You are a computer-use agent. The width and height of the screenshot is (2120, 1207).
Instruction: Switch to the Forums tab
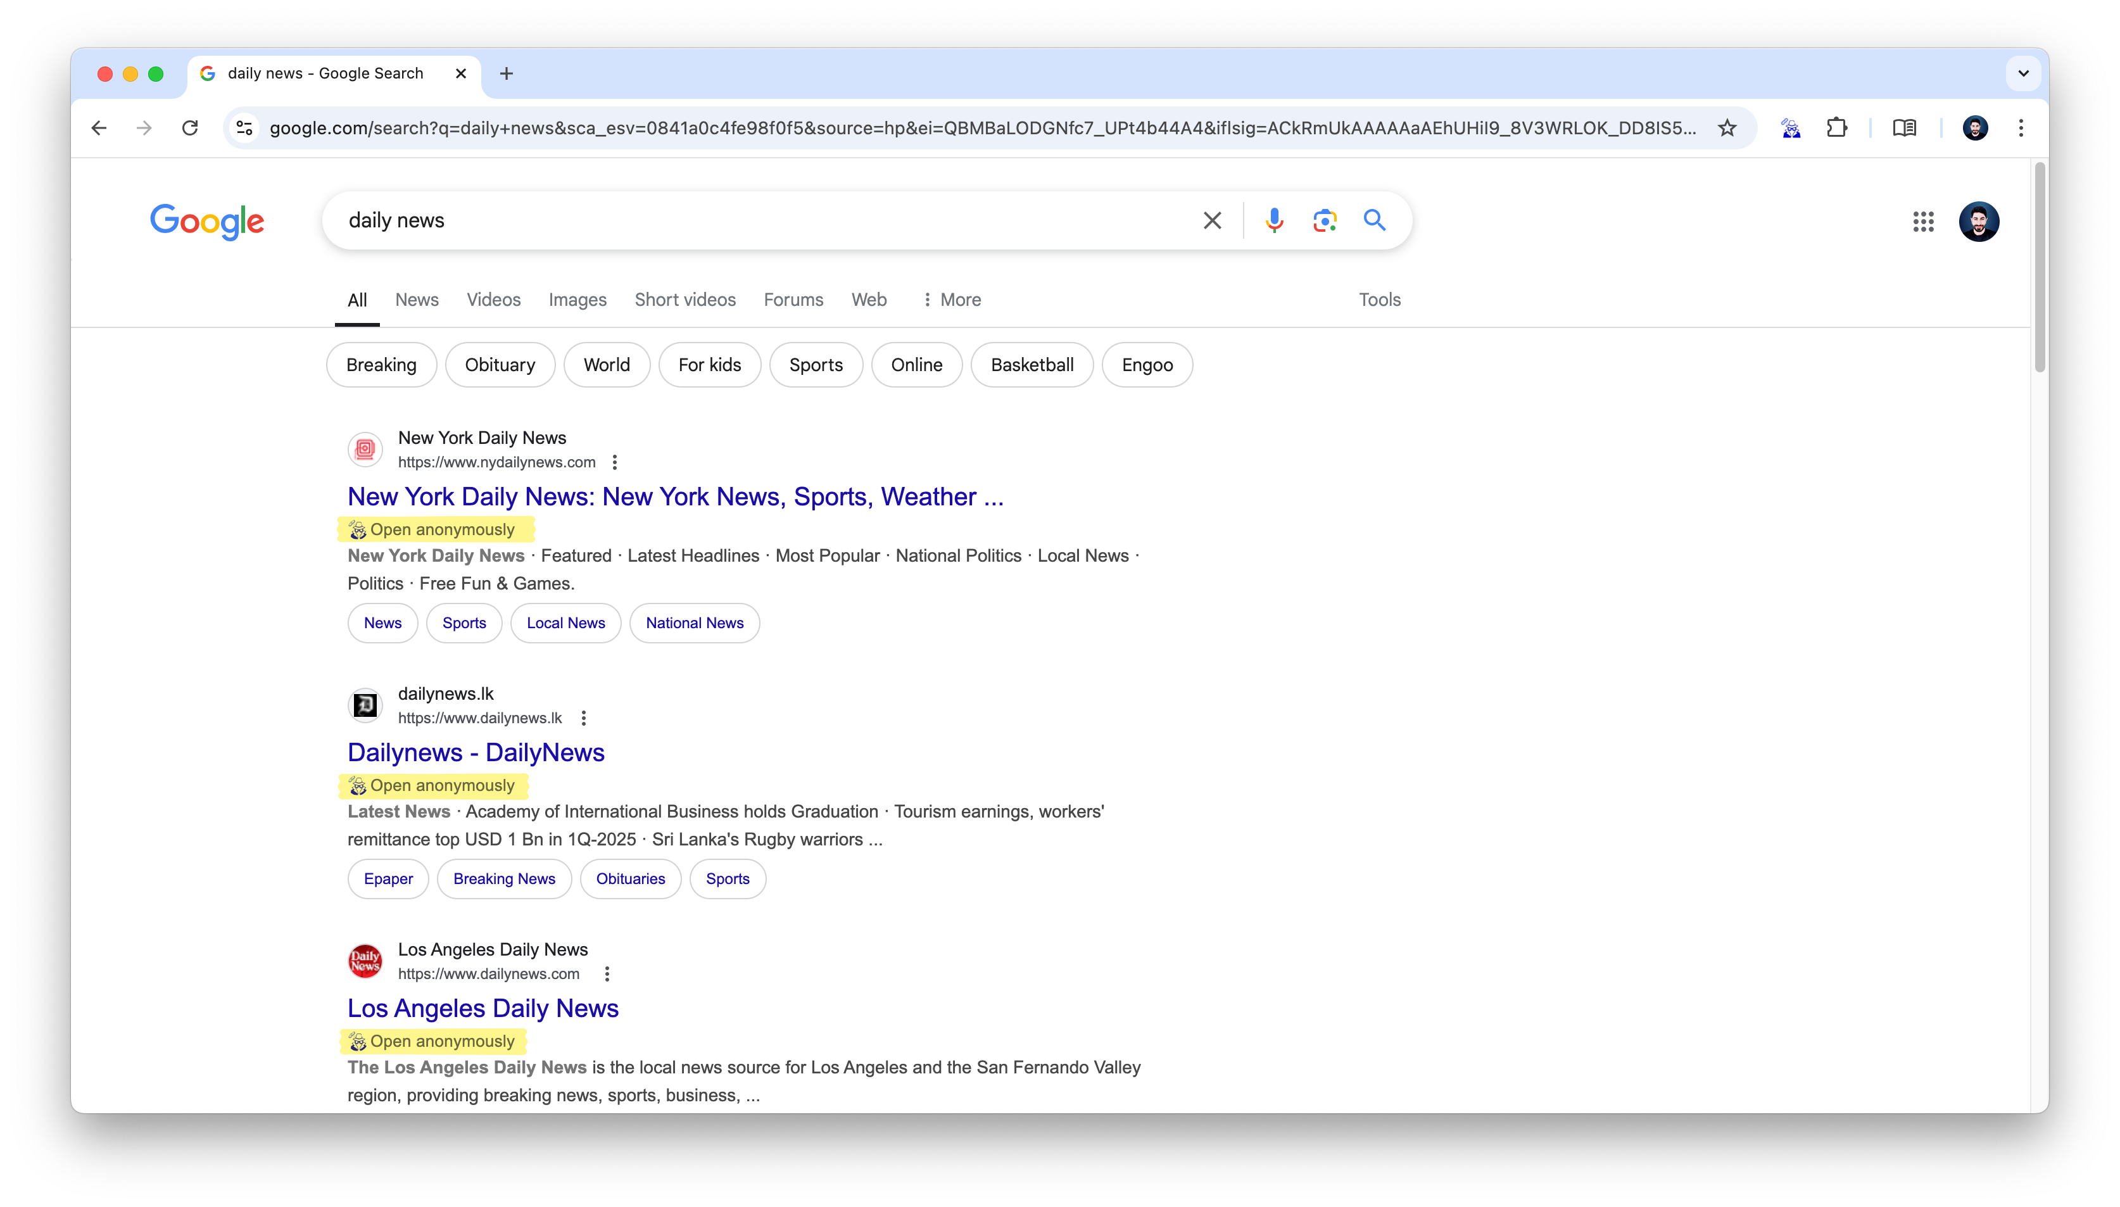[793, 300]
